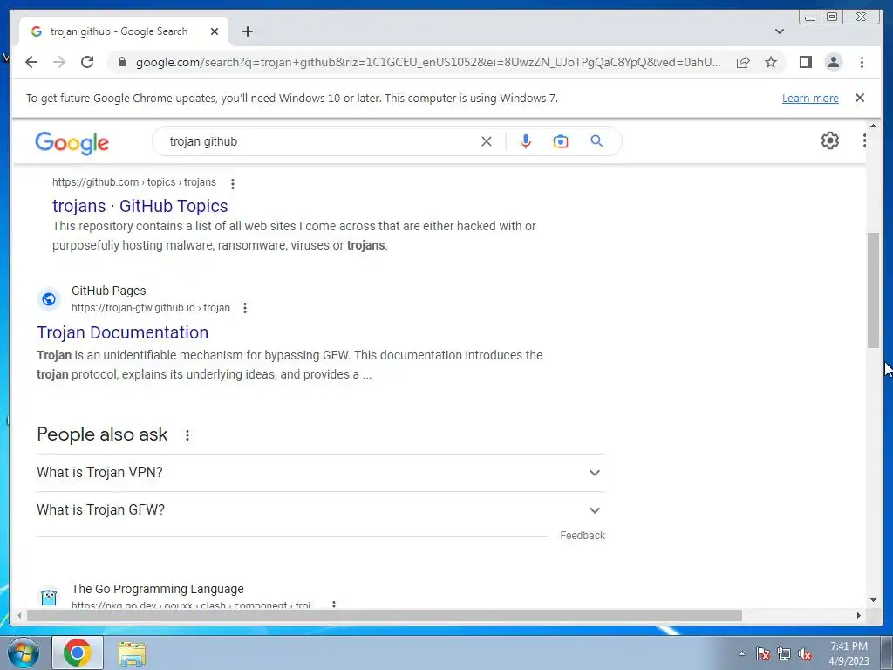The height and width of the screenshot is (670, 893).
Task: Click the horizontal scroll right arrow
Action: pyautogui.click(x=859, y=615)
